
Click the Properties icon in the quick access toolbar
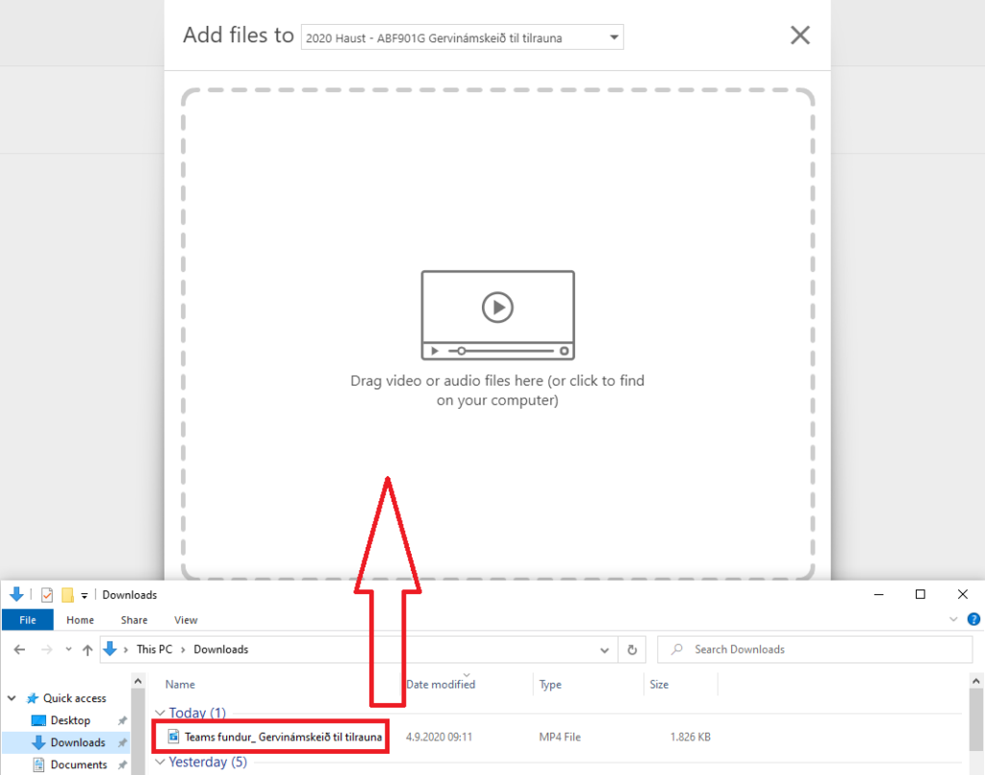point(47,594)
